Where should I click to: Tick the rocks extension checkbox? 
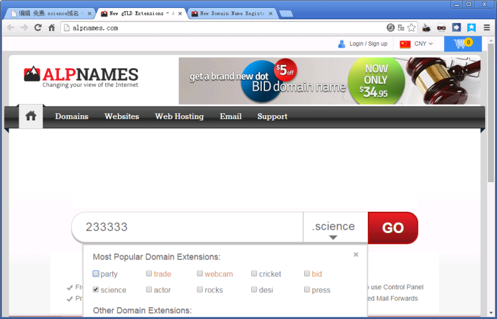[199, 290]
